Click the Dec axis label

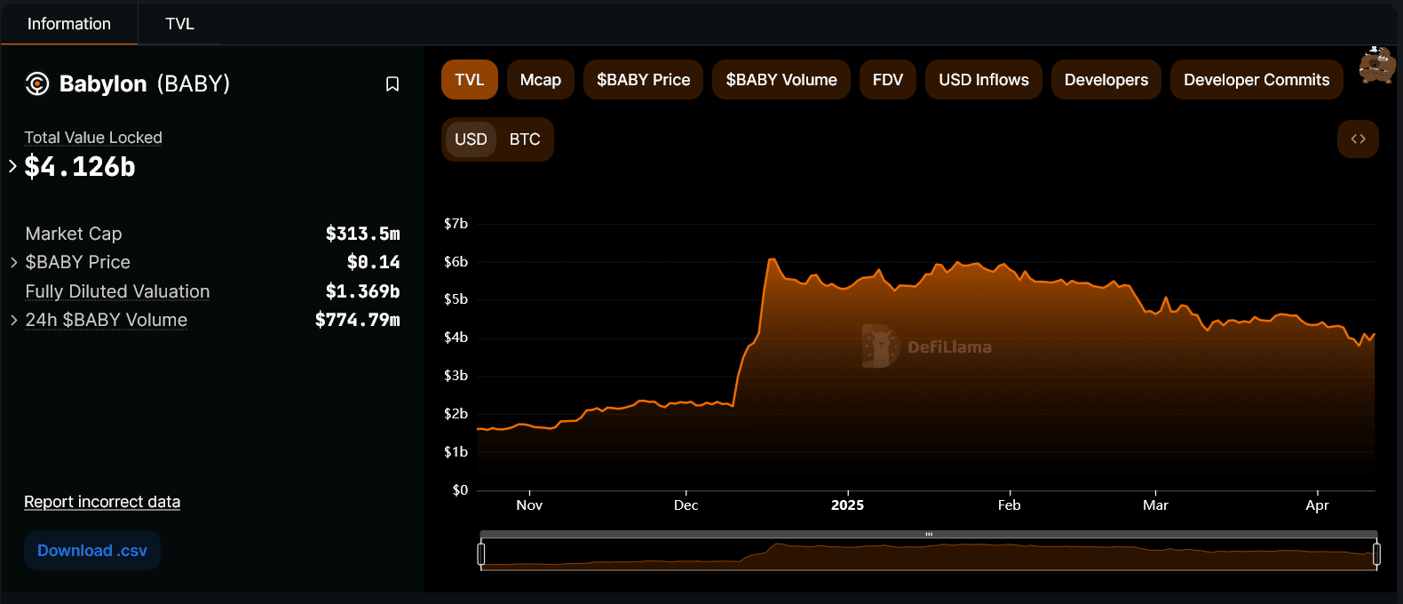pyautogui.click(x=686, y=505)
